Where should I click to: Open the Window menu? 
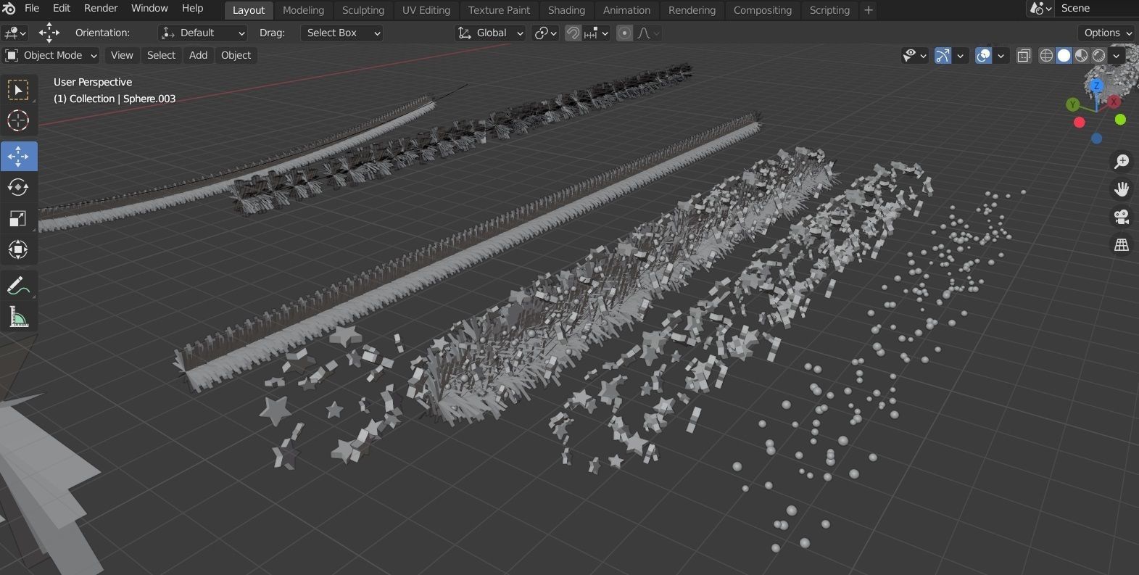[x=149, y=8]
